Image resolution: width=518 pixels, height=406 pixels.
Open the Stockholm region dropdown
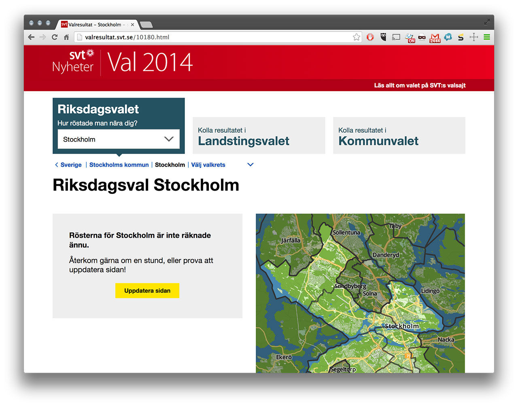point(118,139)
